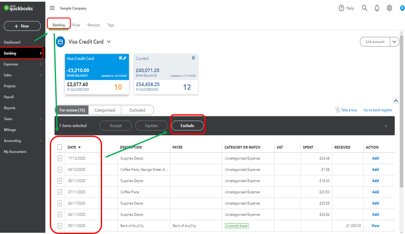Click the CATEGORY OR MATCH column header
The height and width of the screenshot is (234, 405).
coord(242,147)
